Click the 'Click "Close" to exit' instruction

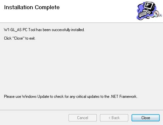pyautogui.click(x=20, y=38)
